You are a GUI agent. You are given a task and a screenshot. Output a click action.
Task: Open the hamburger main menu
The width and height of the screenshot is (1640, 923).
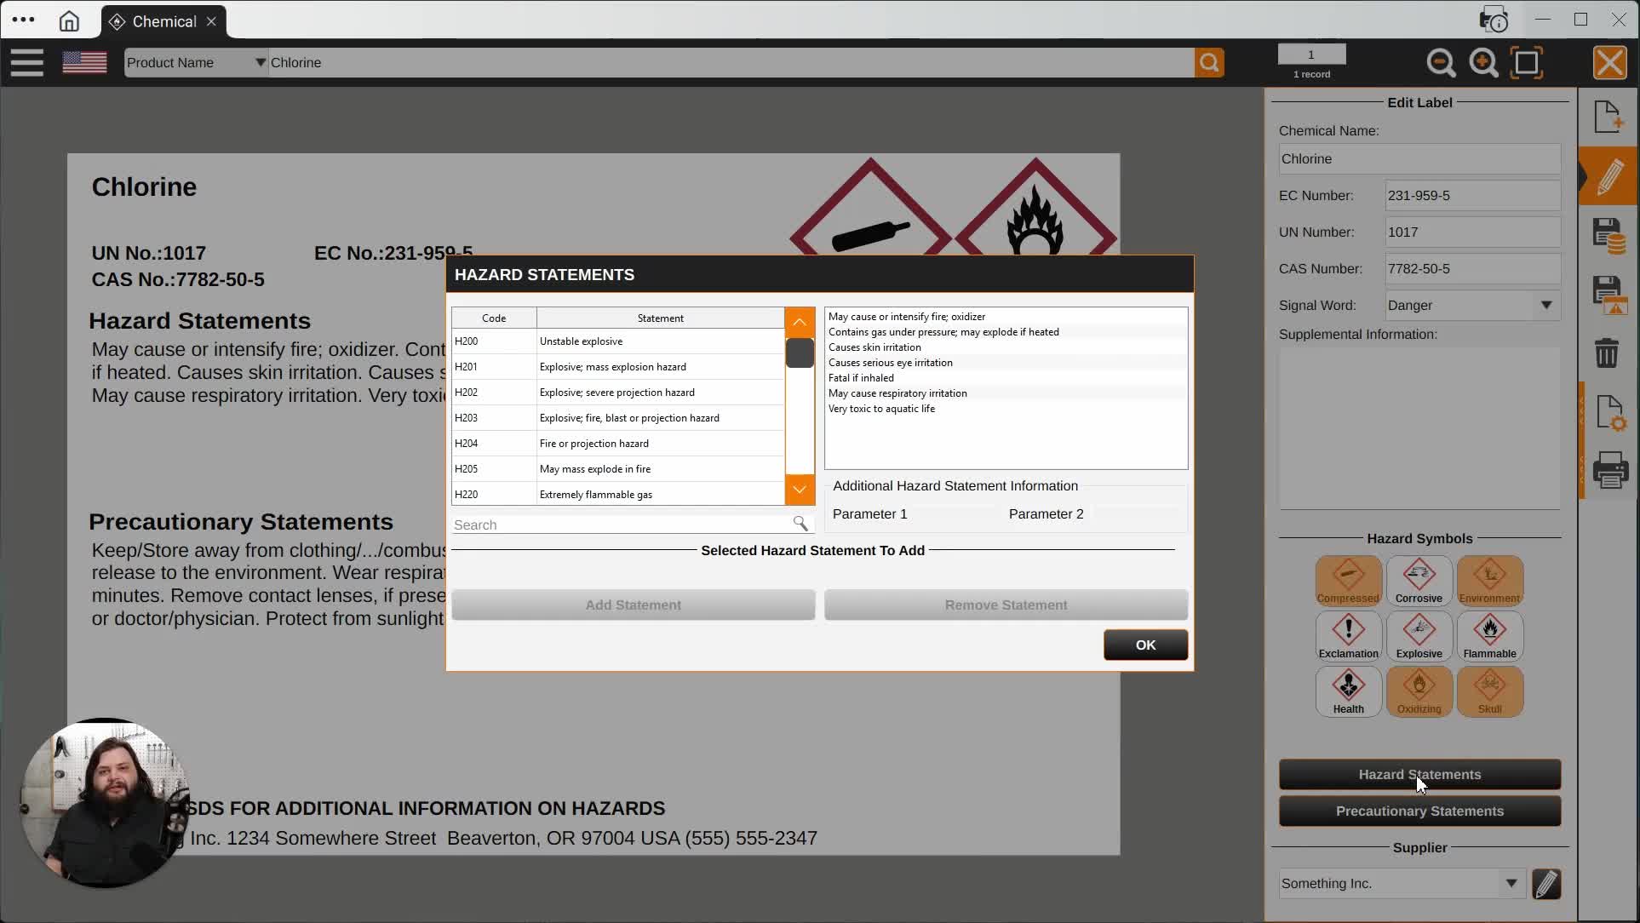point(27,62)
